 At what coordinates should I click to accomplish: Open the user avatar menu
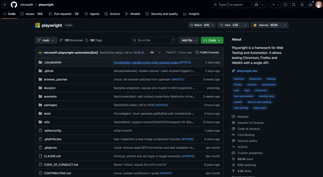[319, 4]
